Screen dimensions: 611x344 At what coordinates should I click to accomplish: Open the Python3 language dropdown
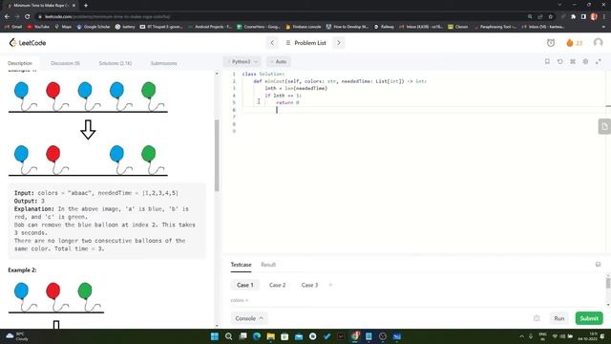coord(242,61)
